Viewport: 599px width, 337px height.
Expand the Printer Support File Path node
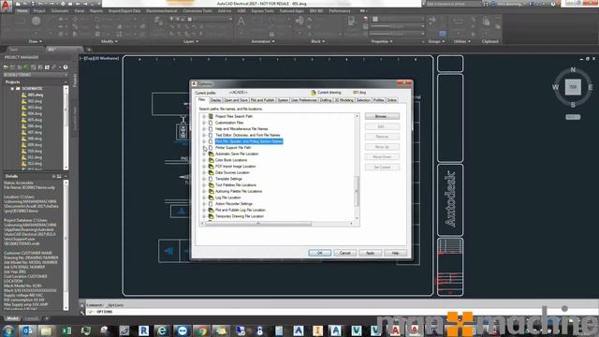204,148
